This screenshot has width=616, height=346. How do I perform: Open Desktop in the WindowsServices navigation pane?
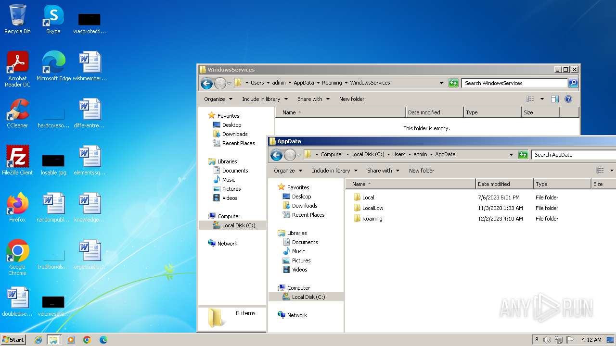click(231, 125)
